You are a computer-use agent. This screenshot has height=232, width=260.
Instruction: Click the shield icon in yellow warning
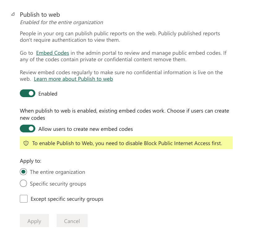26,143
